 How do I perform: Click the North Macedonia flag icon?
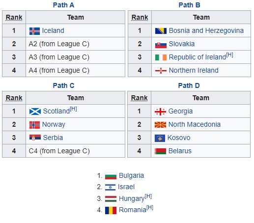coord(160,125)
